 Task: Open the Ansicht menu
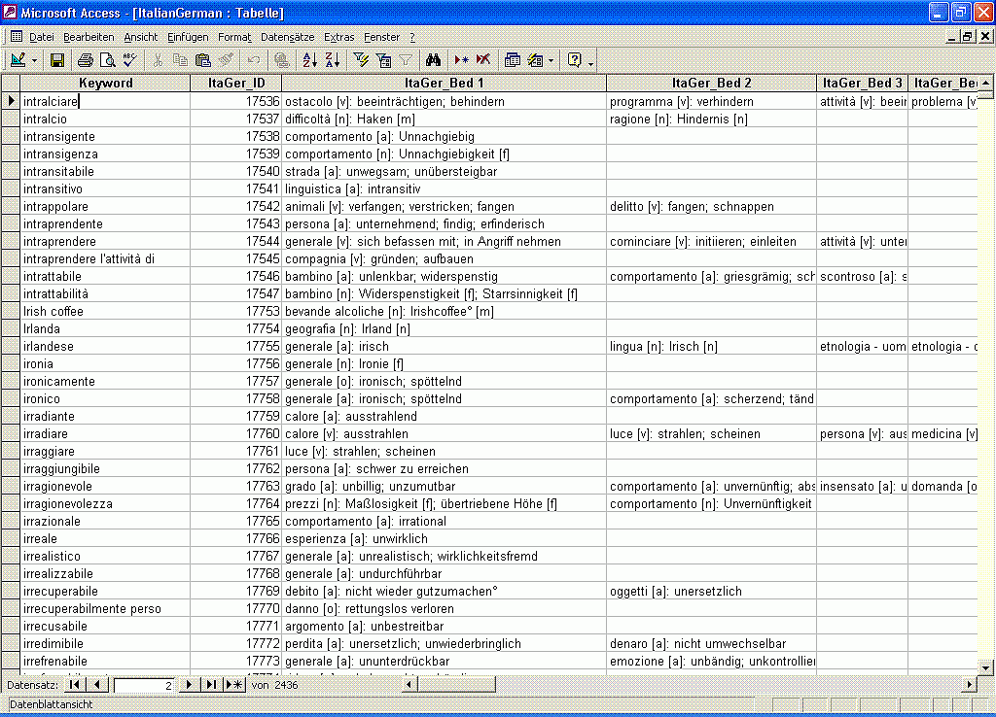click(x=140, y=38)
